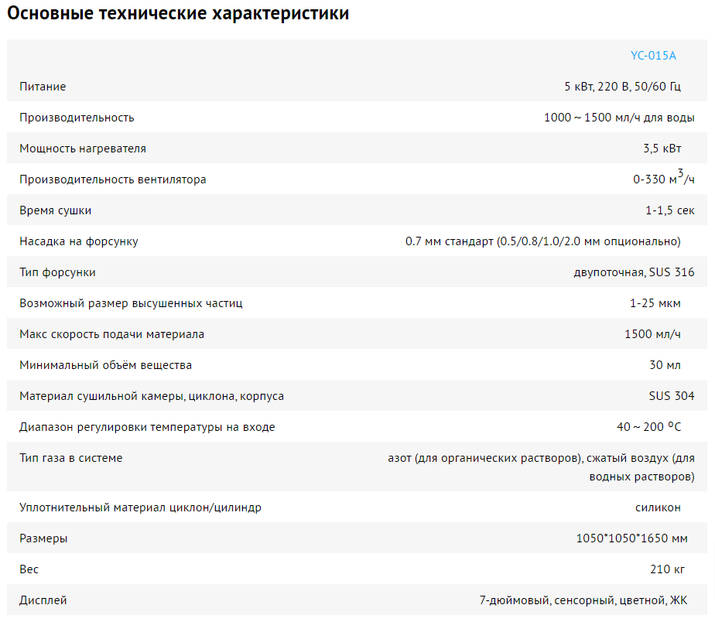
Task: Click the двупоточная, SUS 316 value
Action: click(634, 272)
